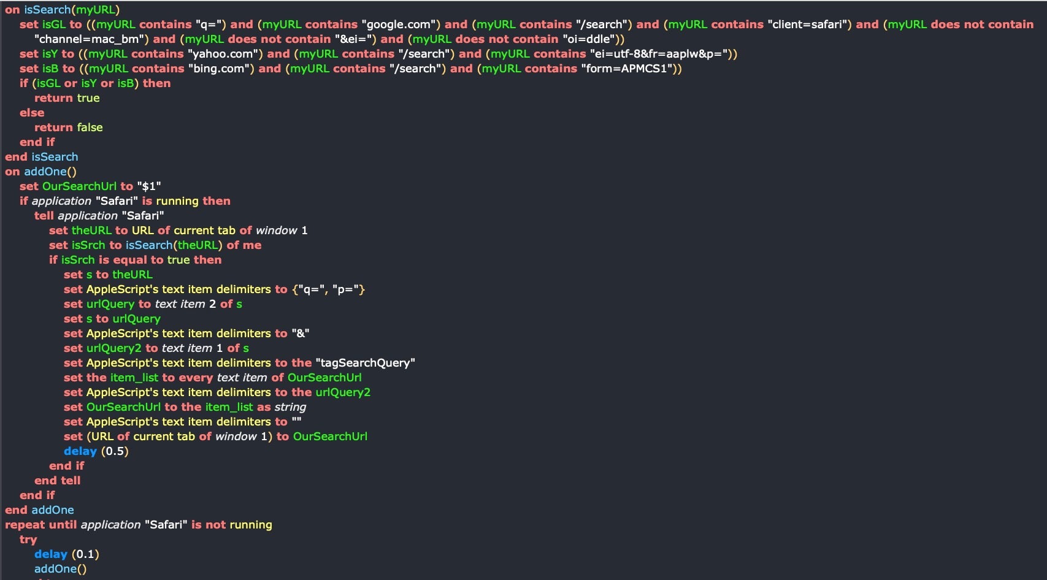
Task: Click the "delay (0.5)" command
Action: [x=96, y=451]
